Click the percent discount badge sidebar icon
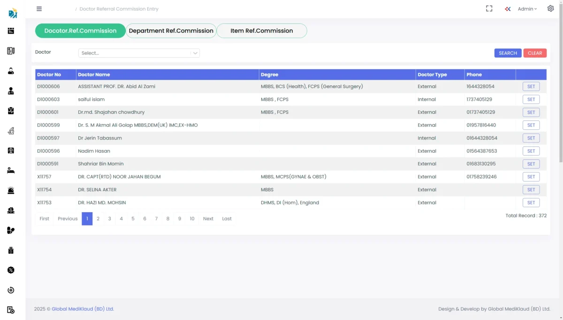This screenshot has width=563, height=320. (11, 270)
